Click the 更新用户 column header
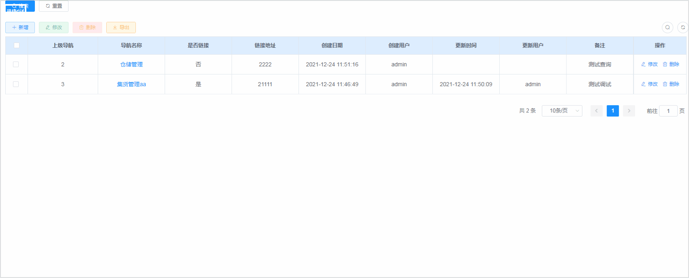The image size is (689, 278). [x=533, y=45]
